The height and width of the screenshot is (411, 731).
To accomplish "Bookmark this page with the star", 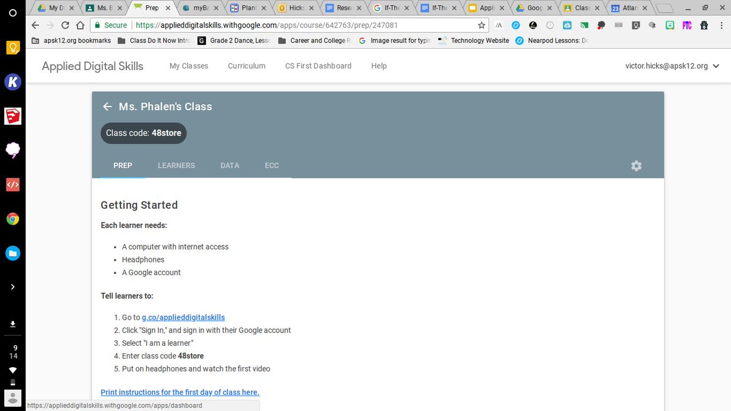I will [482, 26].
